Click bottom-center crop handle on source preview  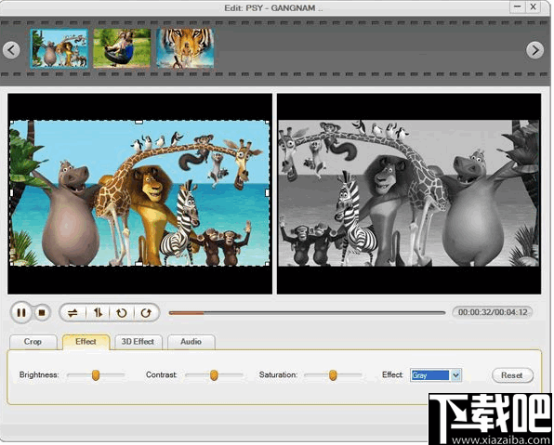point(138,264)
